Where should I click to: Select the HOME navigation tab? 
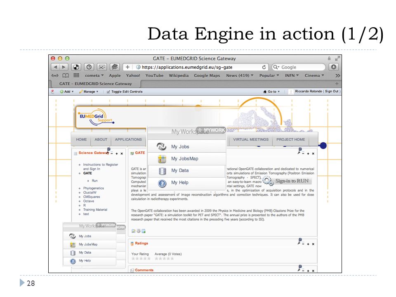pyautogui.click(x=81, y=139)
